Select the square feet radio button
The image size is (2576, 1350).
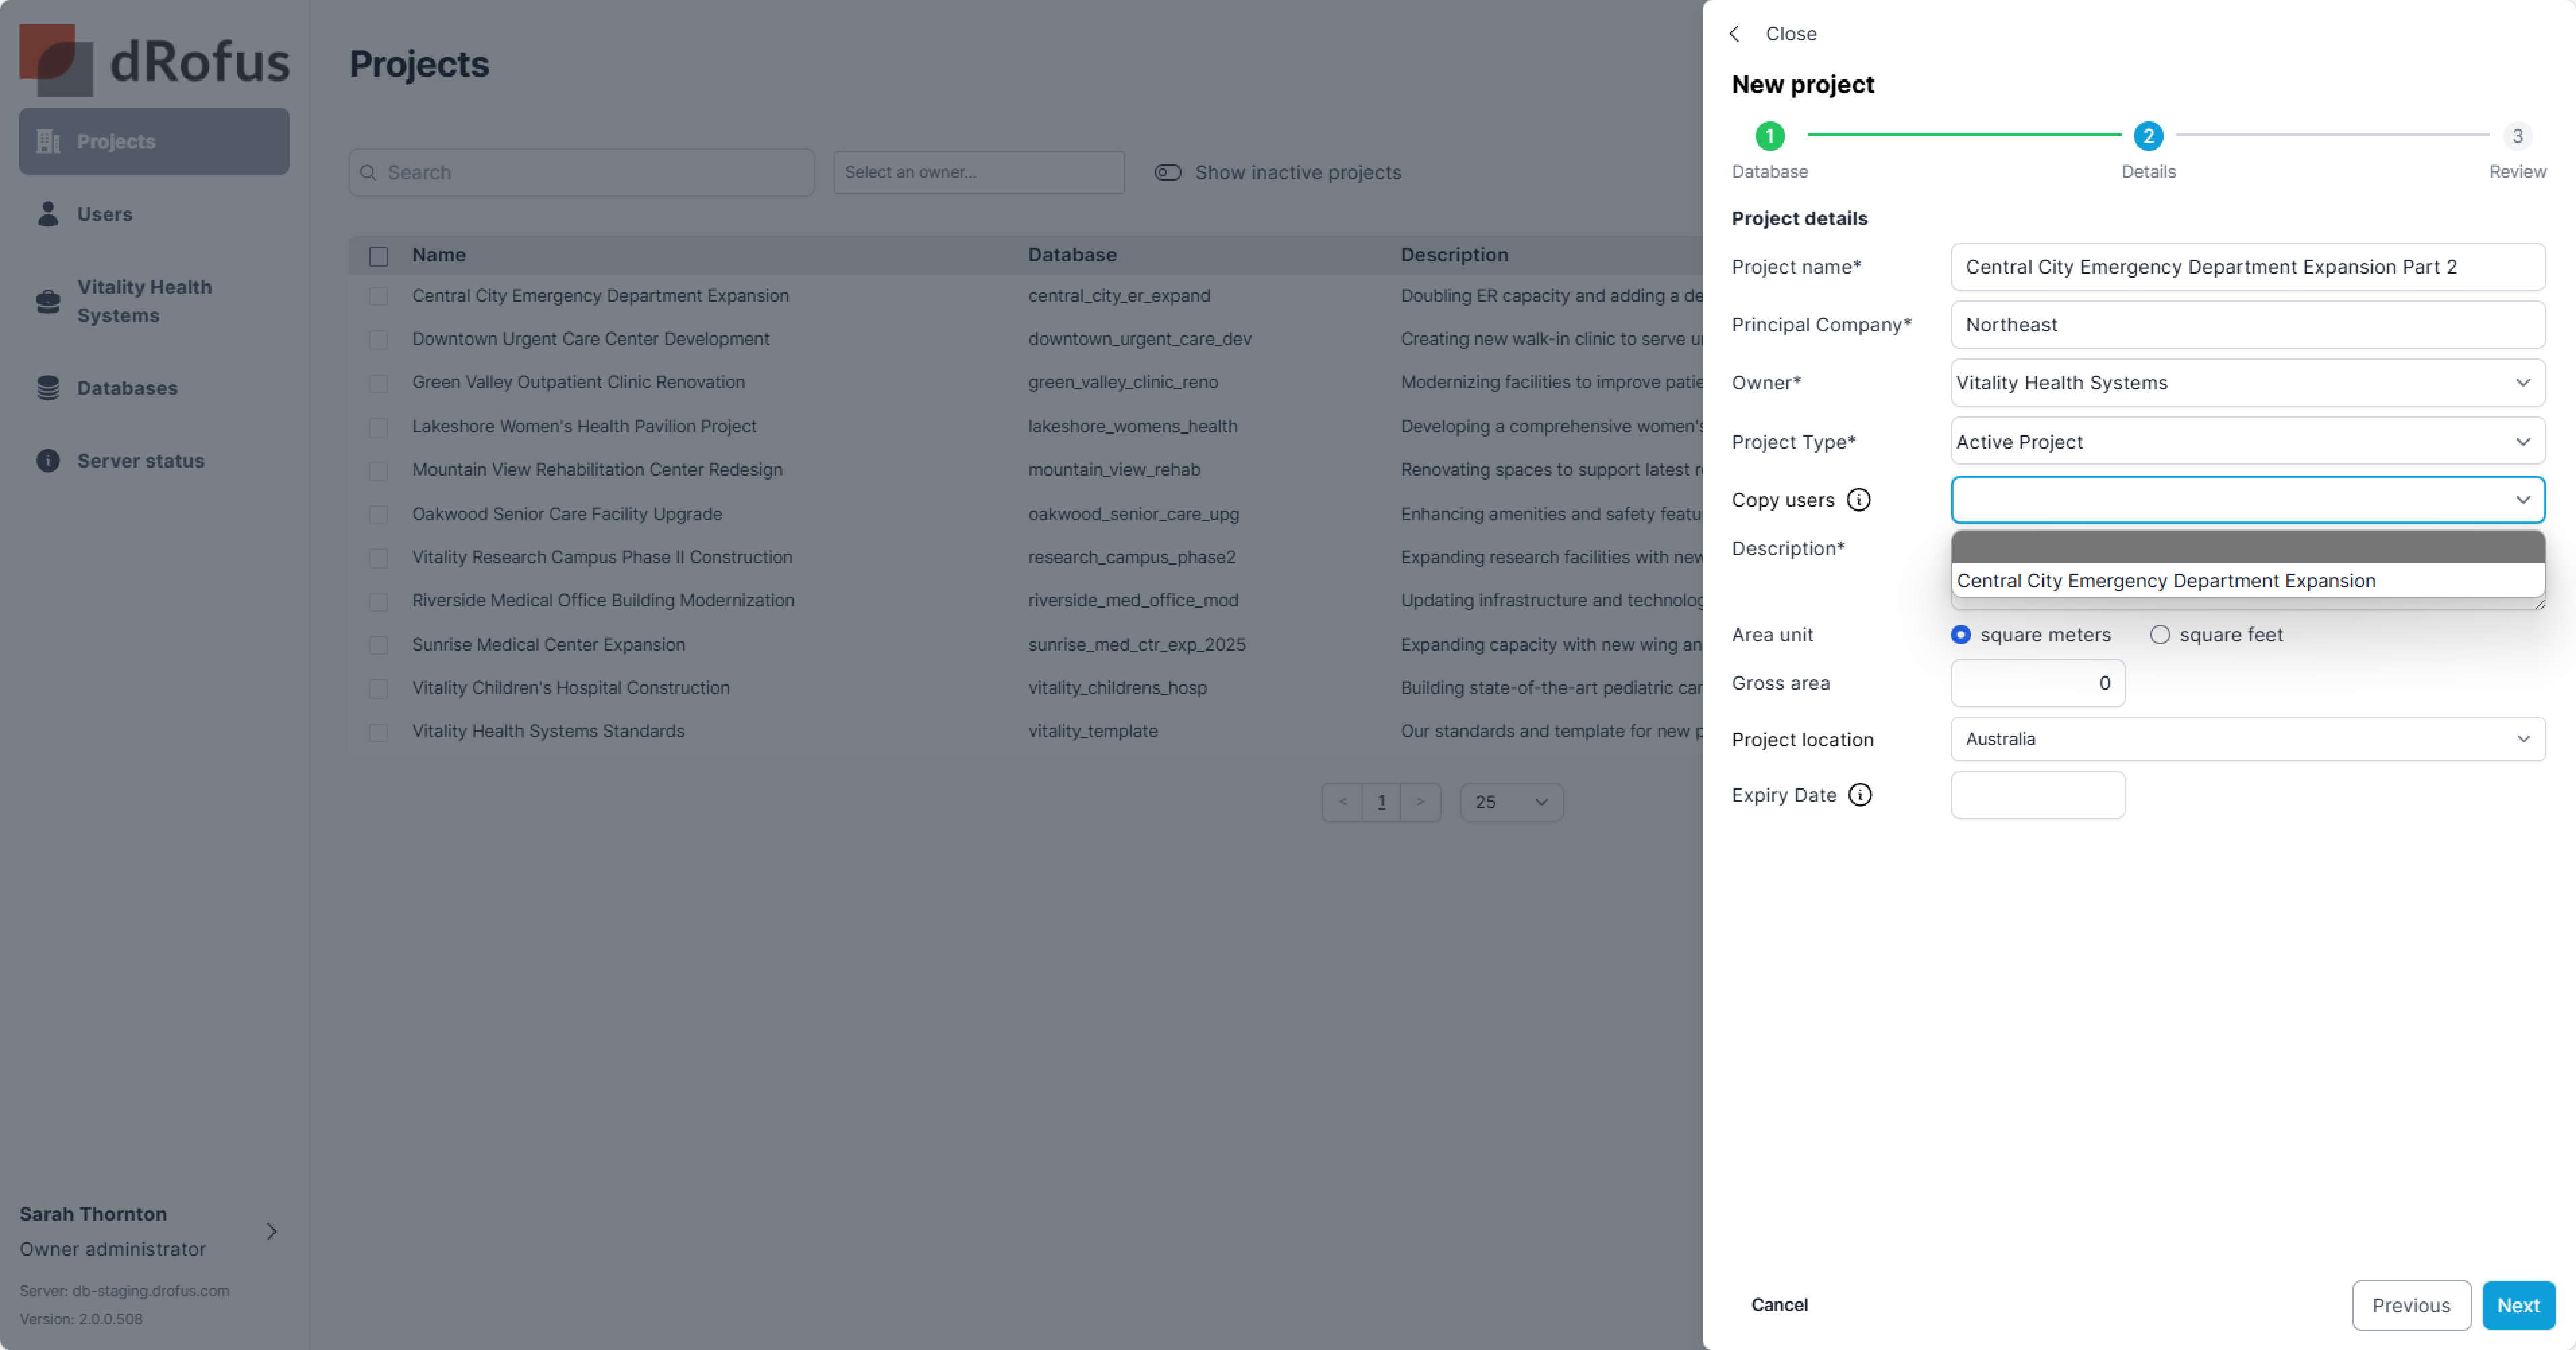tap(2160, 634)
